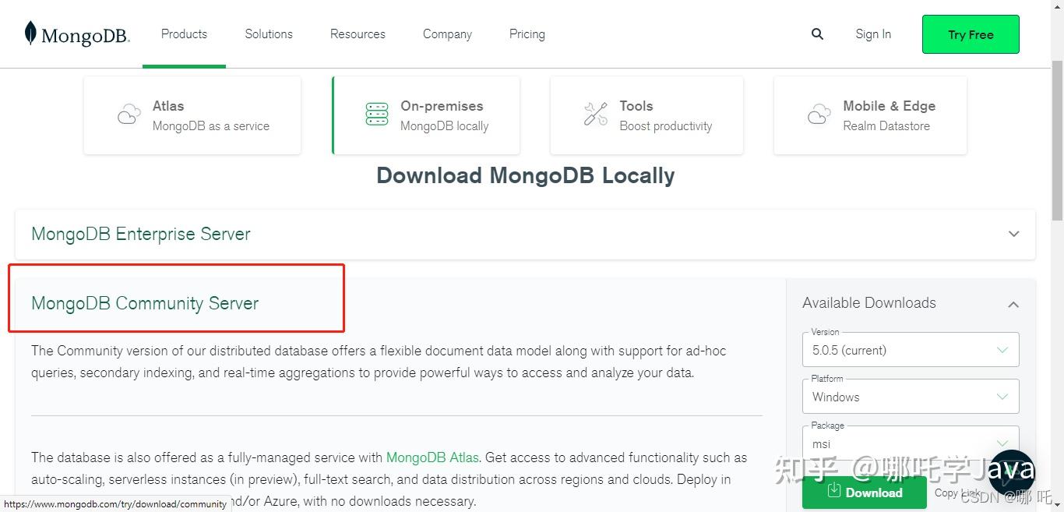Click the Try Free button

pos(970,34)
